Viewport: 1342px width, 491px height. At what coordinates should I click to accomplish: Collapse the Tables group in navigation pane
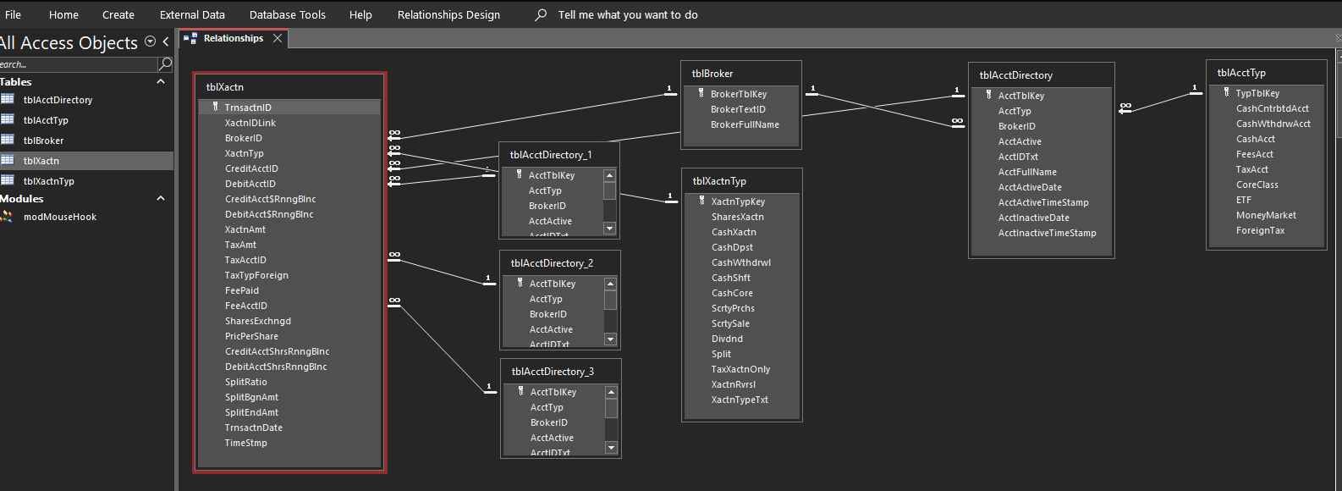[161, 82]
